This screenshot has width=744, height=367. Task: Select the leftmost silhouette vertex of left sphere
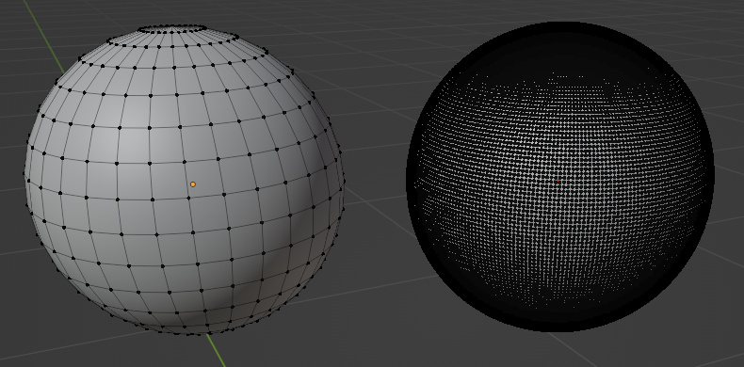click(24, 173)
